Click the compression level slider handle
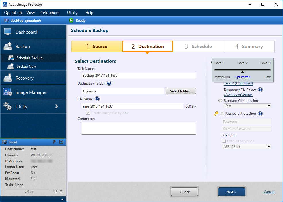The height and width of the screenshot is (202, 283). point(243,72)
